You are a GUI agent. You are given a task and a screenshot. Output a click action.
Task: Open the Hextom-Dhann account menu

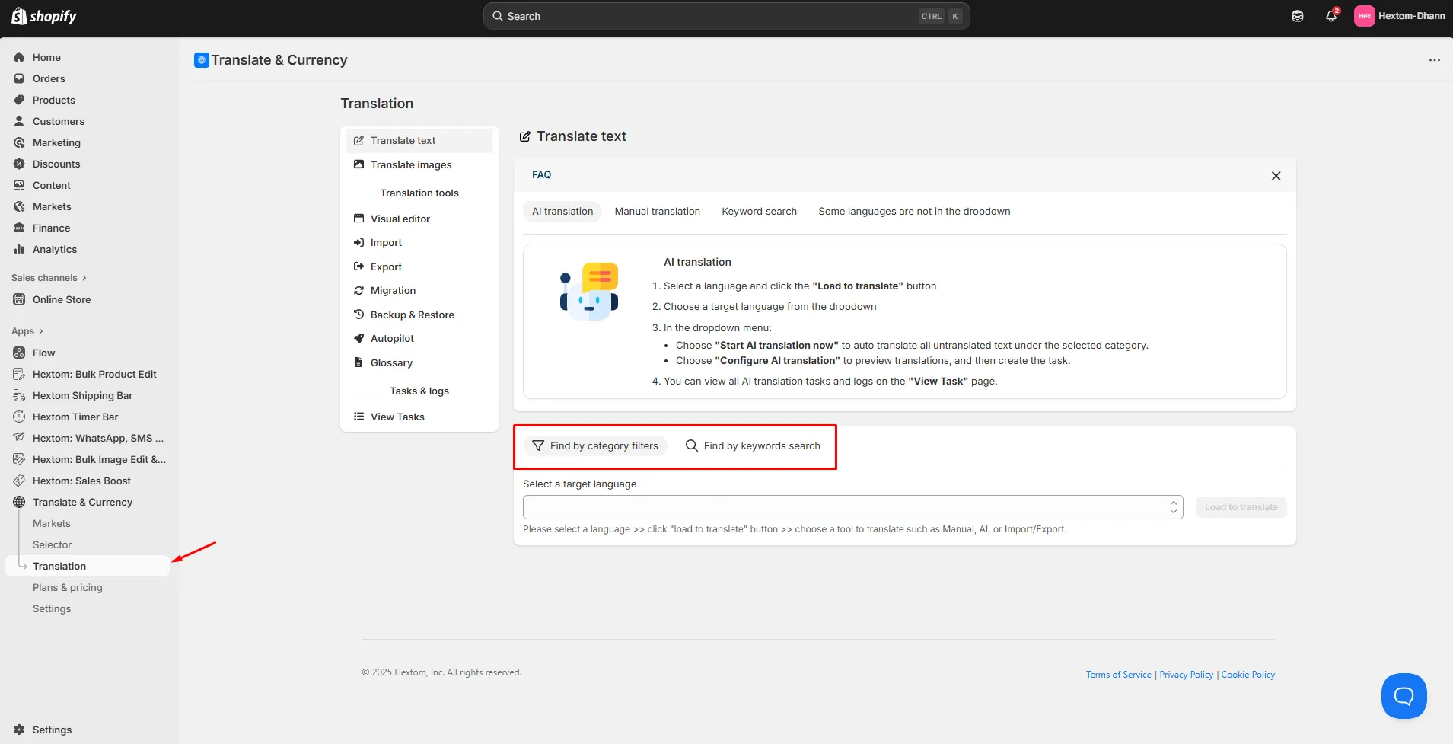click(1399, 16)
